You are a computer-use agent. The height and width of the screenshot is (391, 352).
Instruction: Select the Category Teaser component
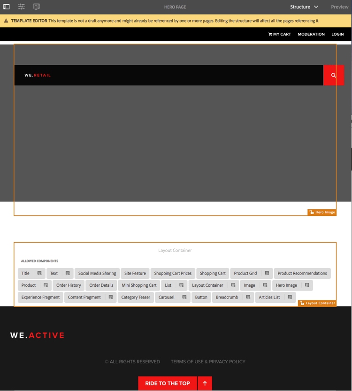pyautogui.click(x=136, y=297)
